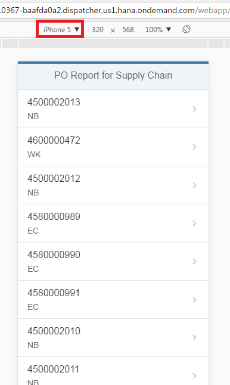The width and height of the screenshot is (230, 385).
Task: Chevron arrow for order 4500002013
Action: pos(194,109)
